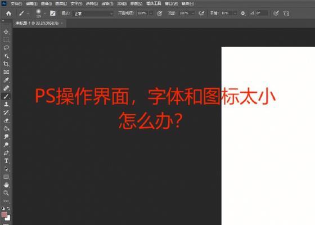Select the Frame tool

pos(6,72)
